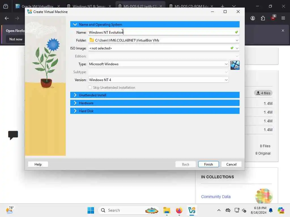
Task: Collapse Name and Operating System section
Action: tap(155, 24)
